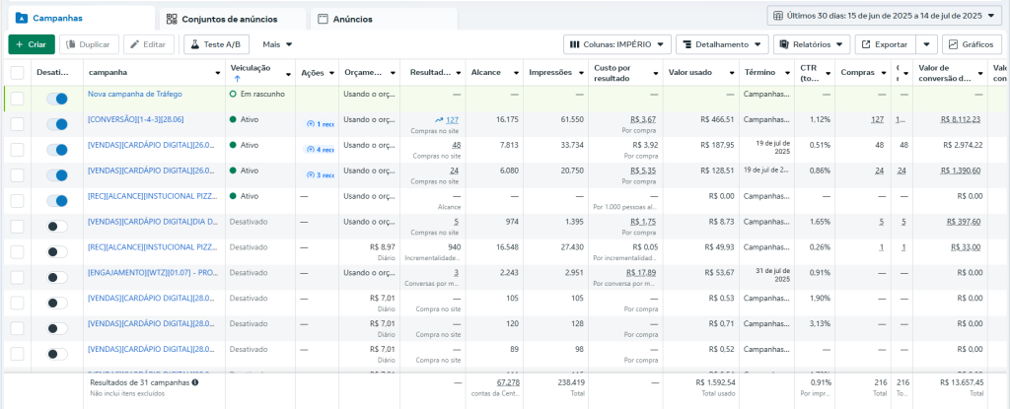
Task: Click the Editar pencil button
Action: pos(149,44)
